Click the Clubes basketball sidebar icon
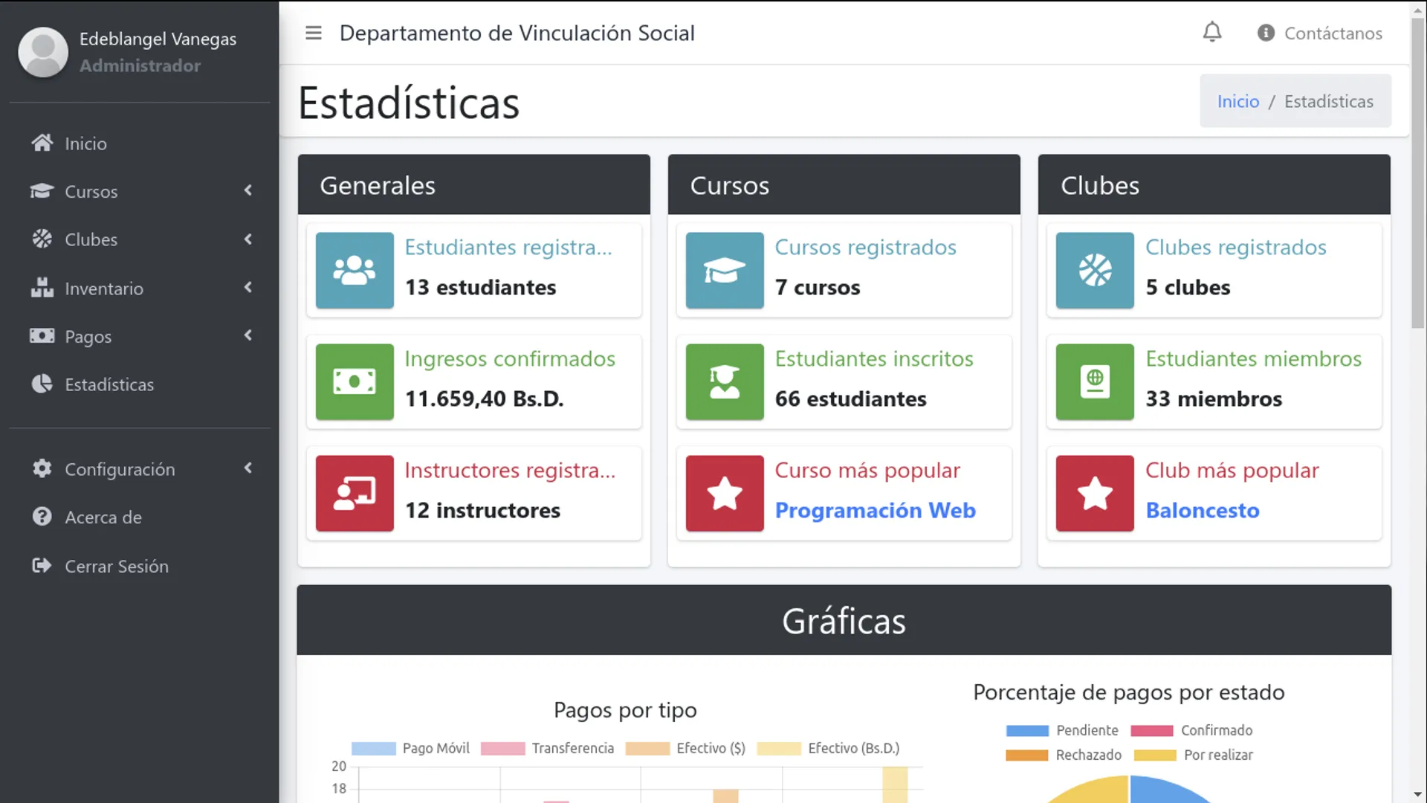Screen dimensions: 1427x803 coord(42,239)
